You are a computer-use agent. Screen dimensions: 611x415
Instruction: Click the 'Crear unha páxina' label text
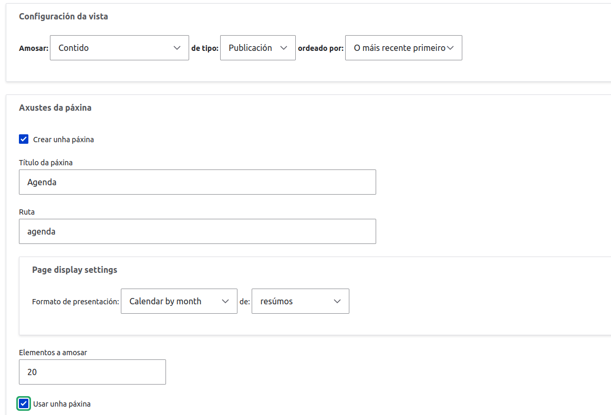click(64, 140)
